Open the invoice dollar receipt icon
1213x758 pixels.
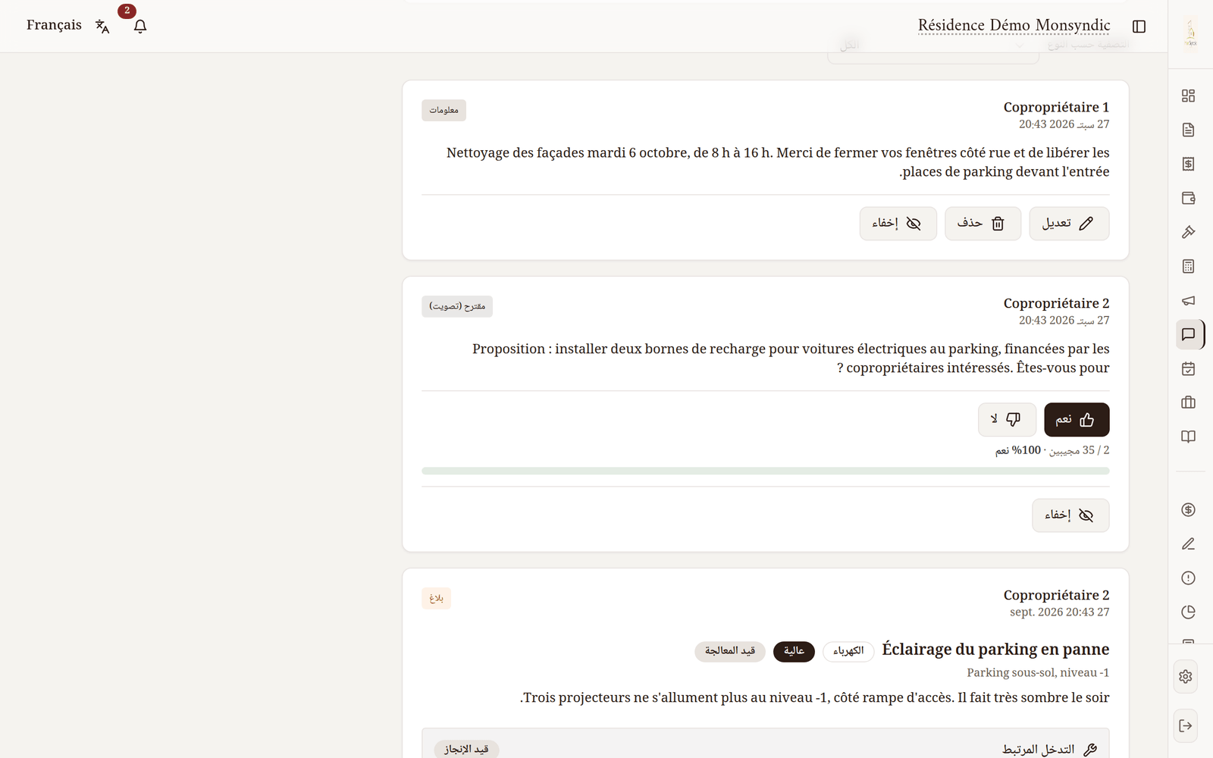coord(1188,164)
